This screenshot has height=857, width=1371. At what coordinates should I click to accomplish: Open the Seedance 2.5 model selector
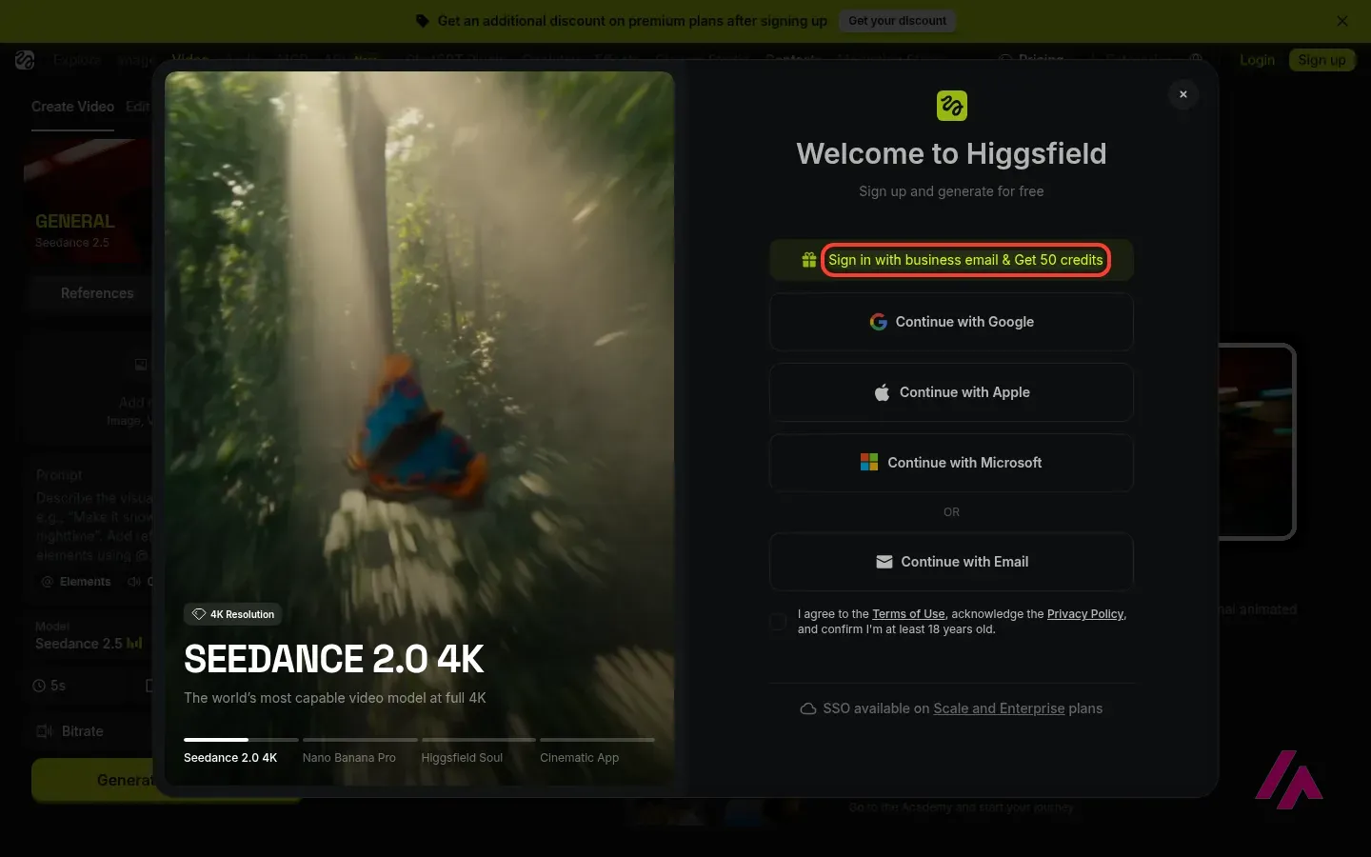pyautogui.click(x=89, y=636)
